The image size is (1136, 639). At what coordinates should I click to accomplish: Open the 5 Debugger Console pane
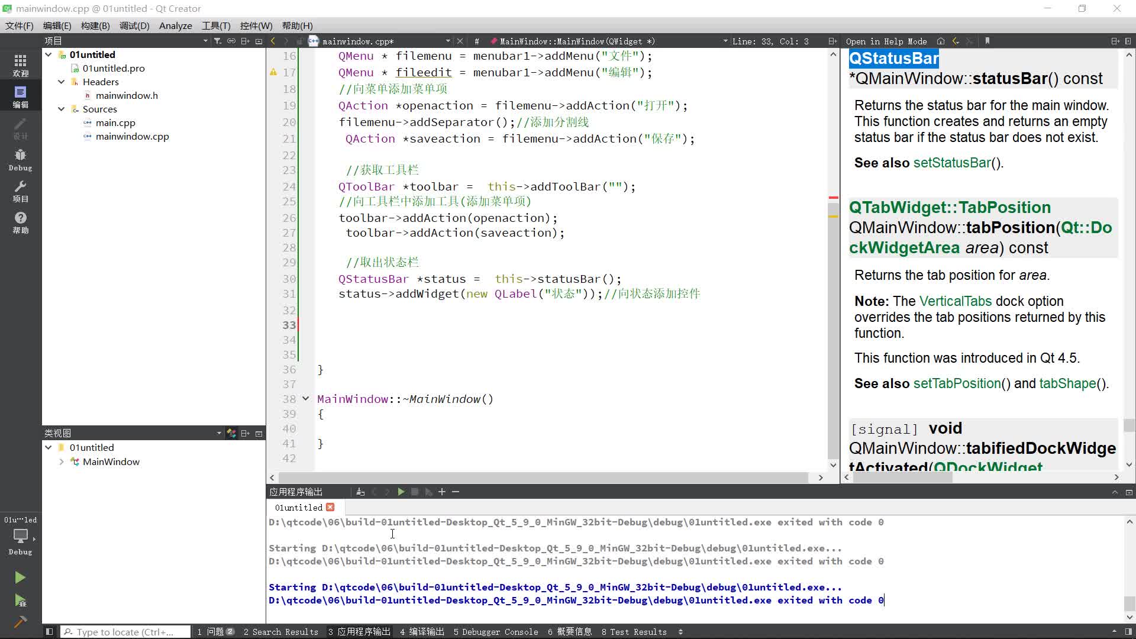[x=496, y=632]
